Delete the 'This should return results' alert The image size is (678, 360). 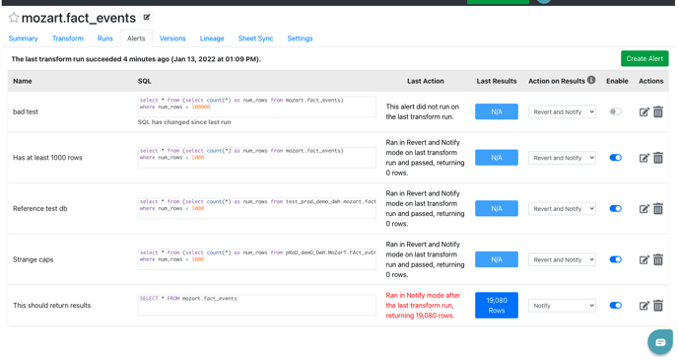tap(658, 306)
